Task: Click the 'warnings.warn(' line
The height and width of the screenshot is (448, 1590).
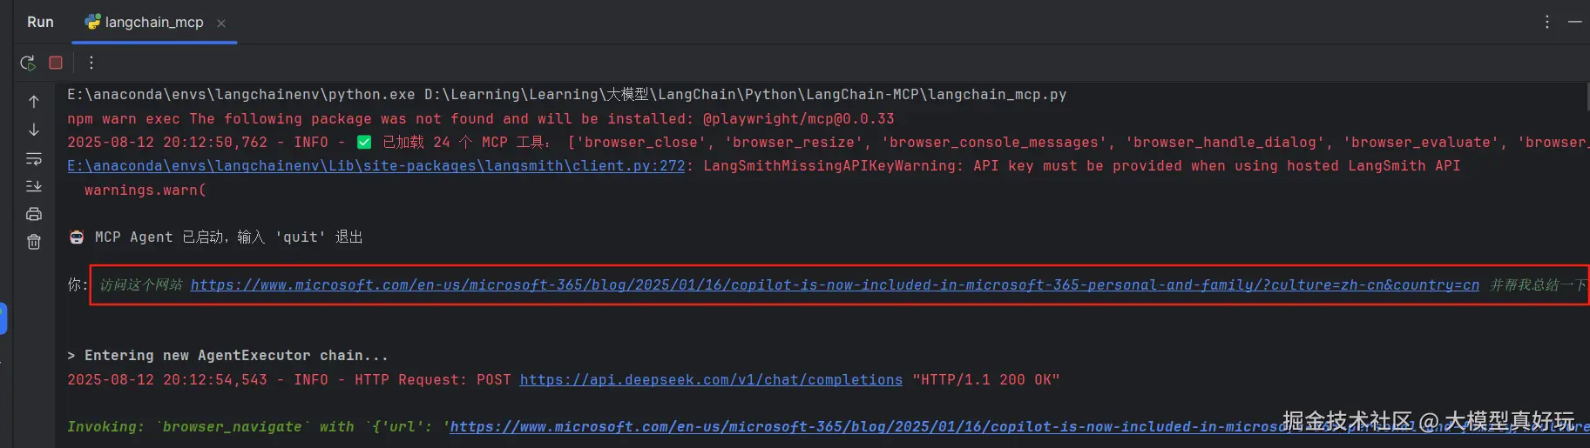Action: coord(145,190)
